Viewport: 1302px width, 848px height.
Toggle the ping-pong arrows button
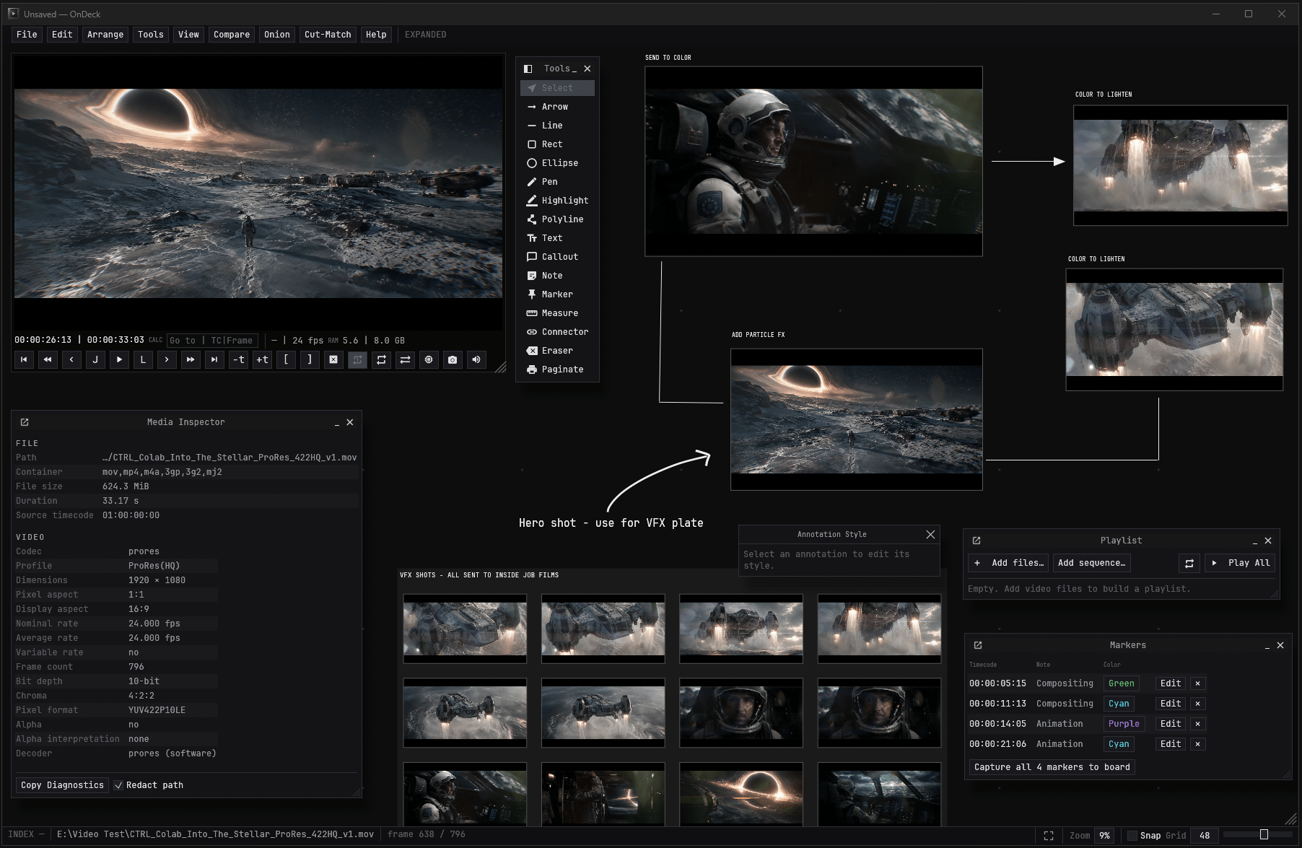[405, 359]
